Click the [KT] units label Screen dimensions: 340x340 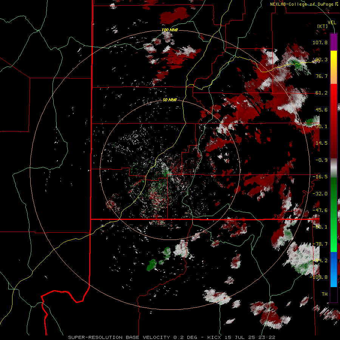click(x=323, y=26)
